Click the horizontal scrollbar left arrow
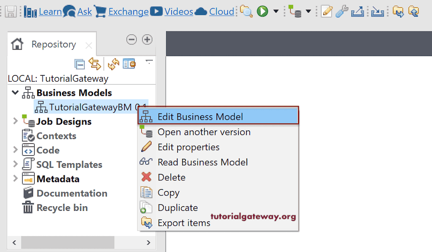The height and width of the screenshot is (252, 432). (x=14, y=242)
